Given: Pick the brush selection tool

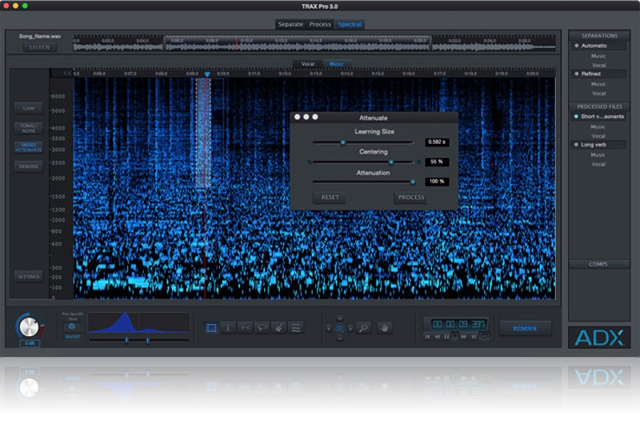Looking at the screenshot, I should (x=278, y=327).
